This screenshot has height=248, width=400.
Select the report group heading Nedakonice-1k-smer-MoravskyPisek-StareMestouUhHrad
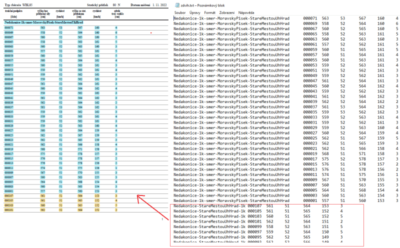pyautogui.click(x=43, y=22)
